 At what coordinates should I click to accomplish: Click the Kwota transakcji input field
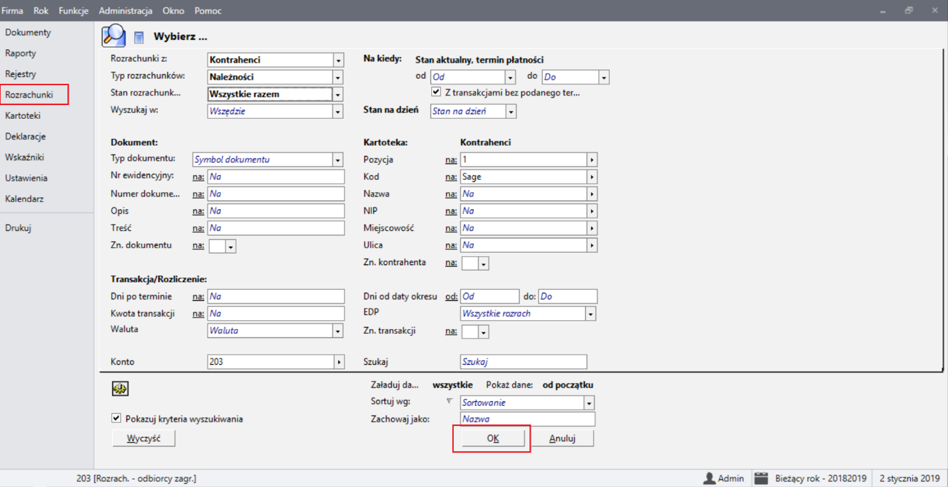click(x=276, y=314)
